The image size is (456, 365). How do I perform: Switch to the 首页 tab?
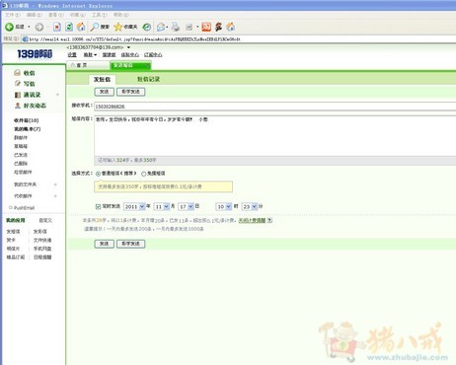[88, 65]
